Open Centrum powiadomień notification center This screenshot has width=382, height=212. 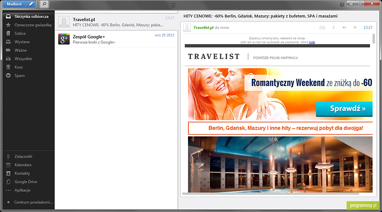(28, 202)
